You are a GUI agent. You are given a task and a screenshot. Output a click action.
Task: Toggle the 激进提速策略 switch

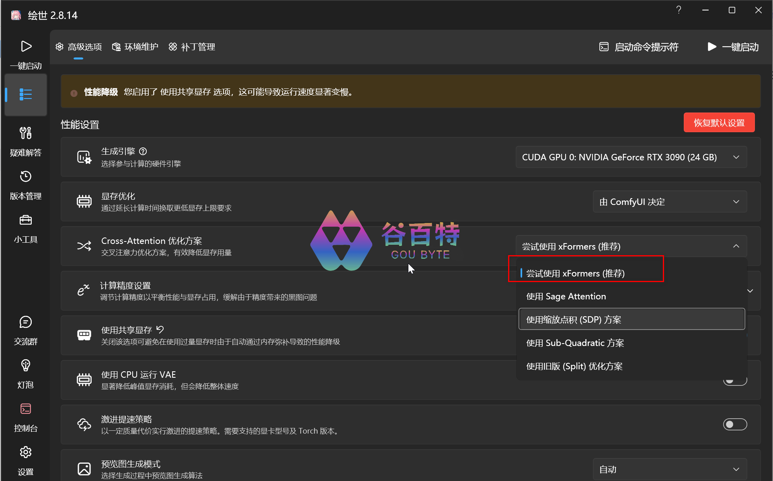734,424
